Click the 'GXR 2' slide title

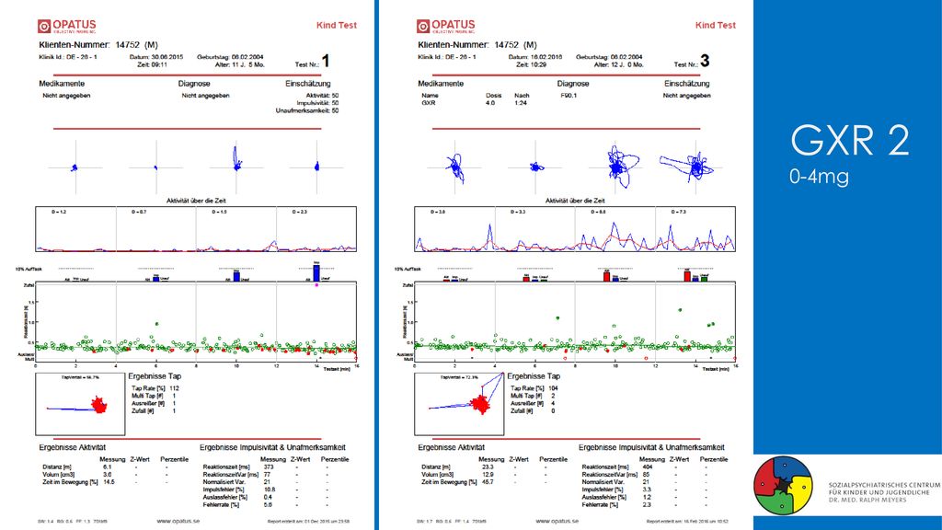coord(849,141)
